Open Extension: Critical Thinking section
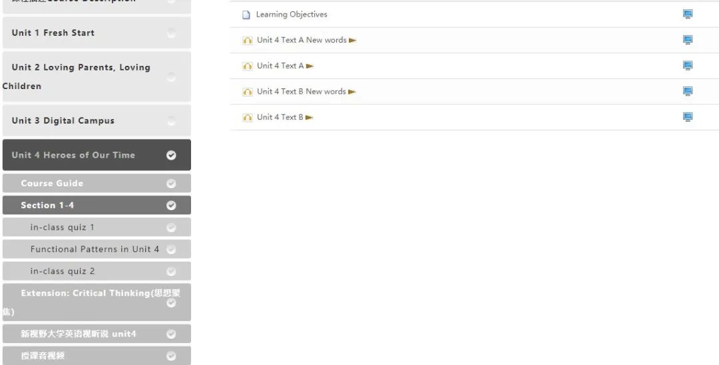 pos(93,294)
